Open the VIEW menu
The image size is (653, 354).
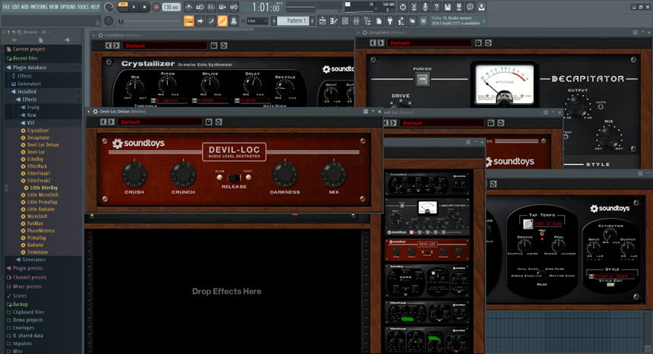pos(54,7)
